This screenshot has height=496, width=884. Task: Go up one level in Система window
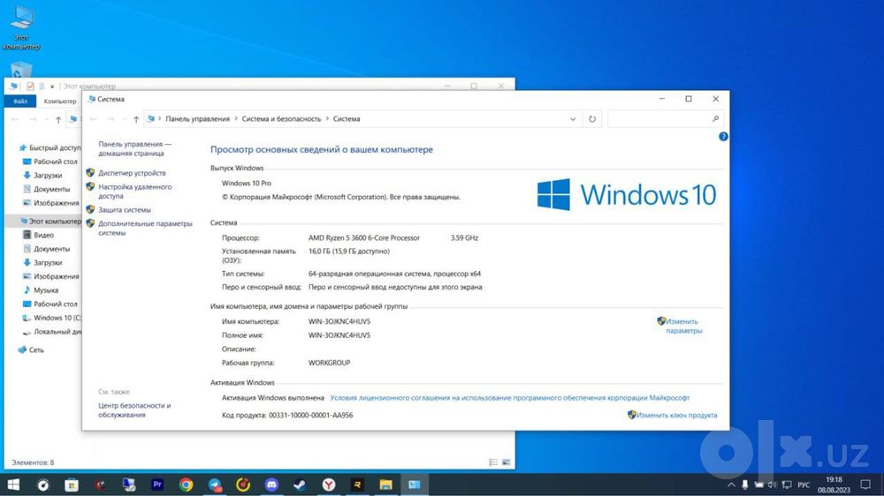pyautogui.click(x=136, y=119)
